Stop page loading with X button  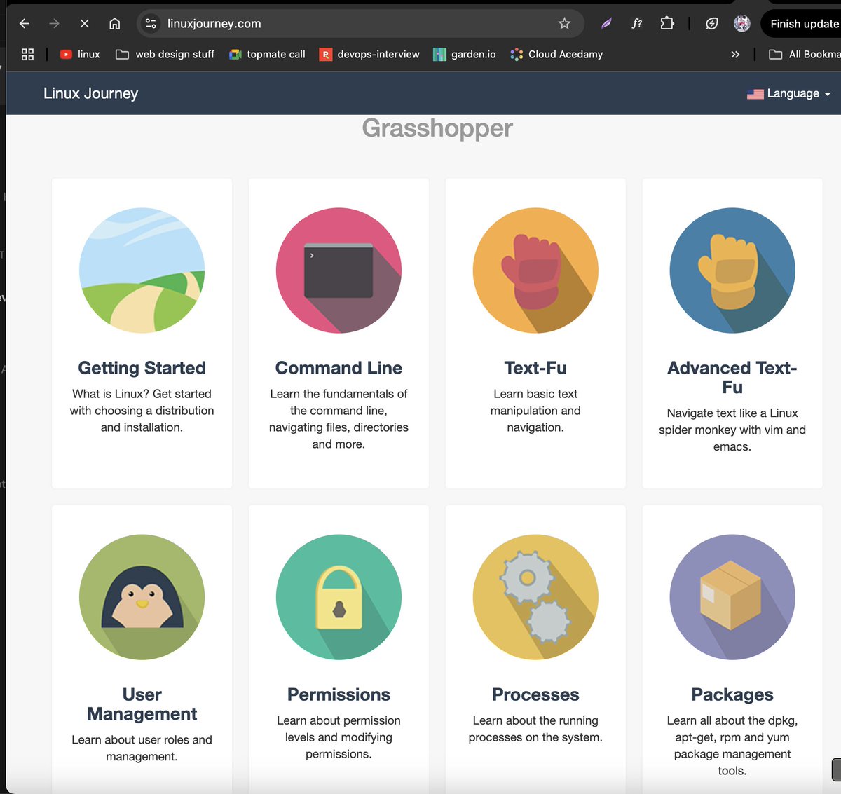84,24
